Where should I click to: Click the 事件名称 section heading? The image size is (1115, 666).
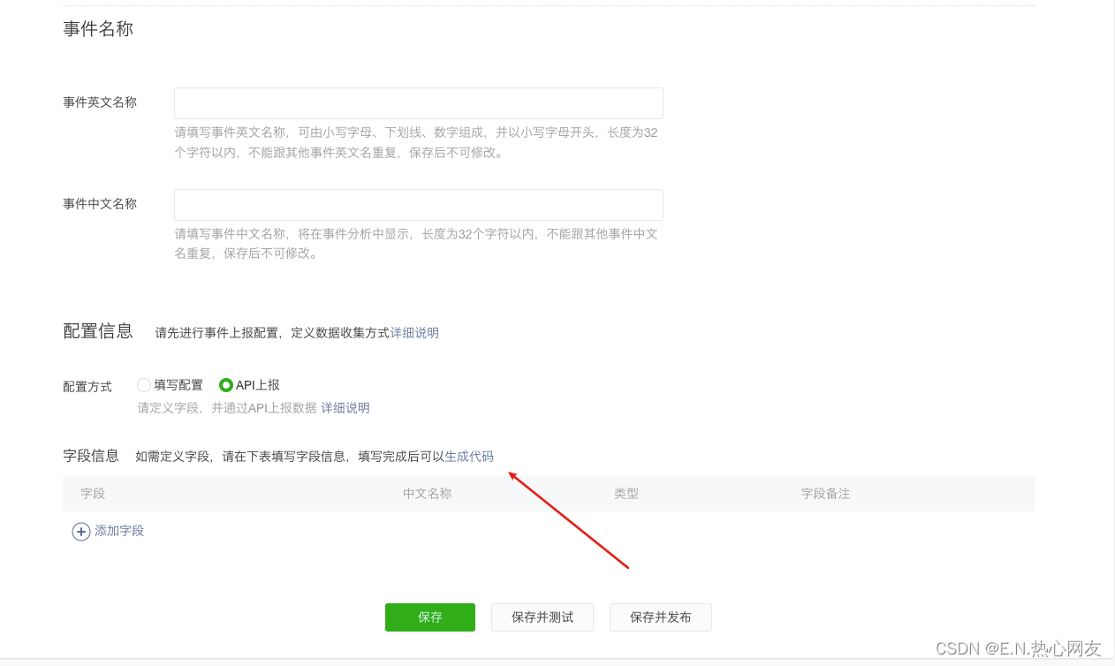[98, 29]
